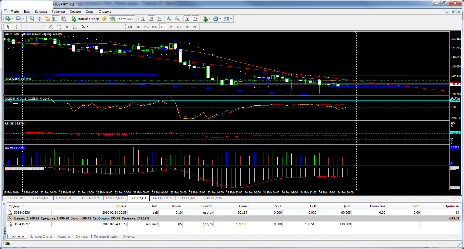Select the text 'A' drawing tool
The width and height of the screenshot is (464, 249).
click(67, 27)
